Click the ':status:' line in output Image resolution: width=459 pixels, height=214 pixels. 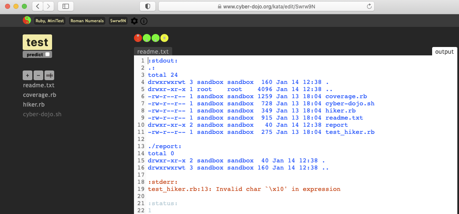pyautogui.click(x=163, y=203)
